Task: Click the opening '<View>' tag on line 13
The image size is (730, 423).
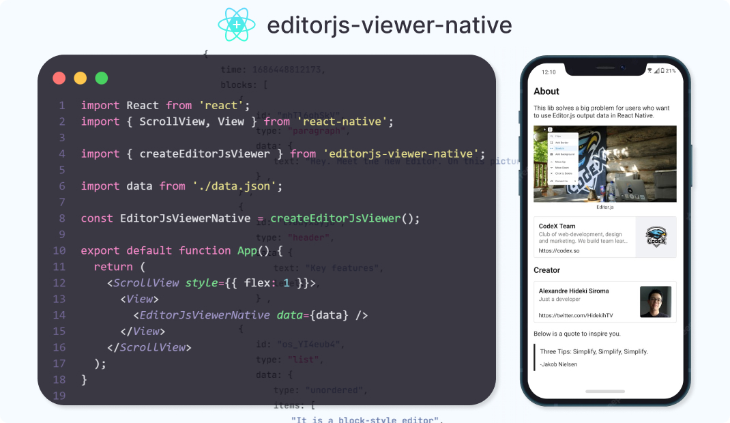Action: 140,299
